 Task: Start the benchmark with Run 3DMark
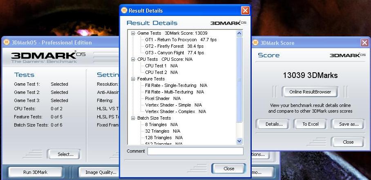(35, 172)
